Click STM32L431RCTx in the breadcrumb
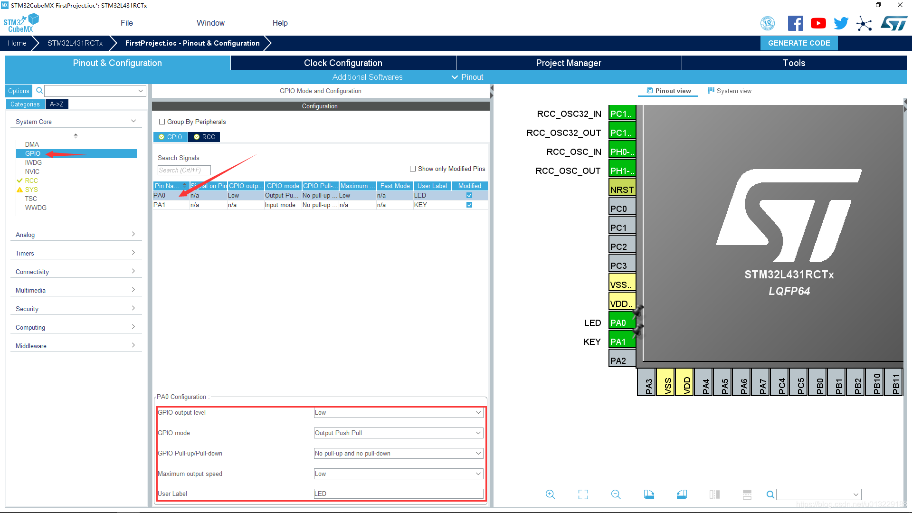The height and width of the screenshot is (513, 912). coord(75,43)
